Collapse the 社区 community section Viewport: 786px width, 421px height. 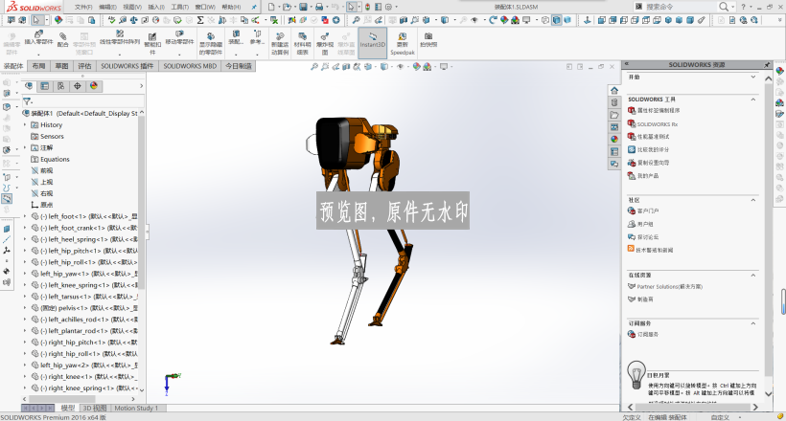click(x=752, y=200)
